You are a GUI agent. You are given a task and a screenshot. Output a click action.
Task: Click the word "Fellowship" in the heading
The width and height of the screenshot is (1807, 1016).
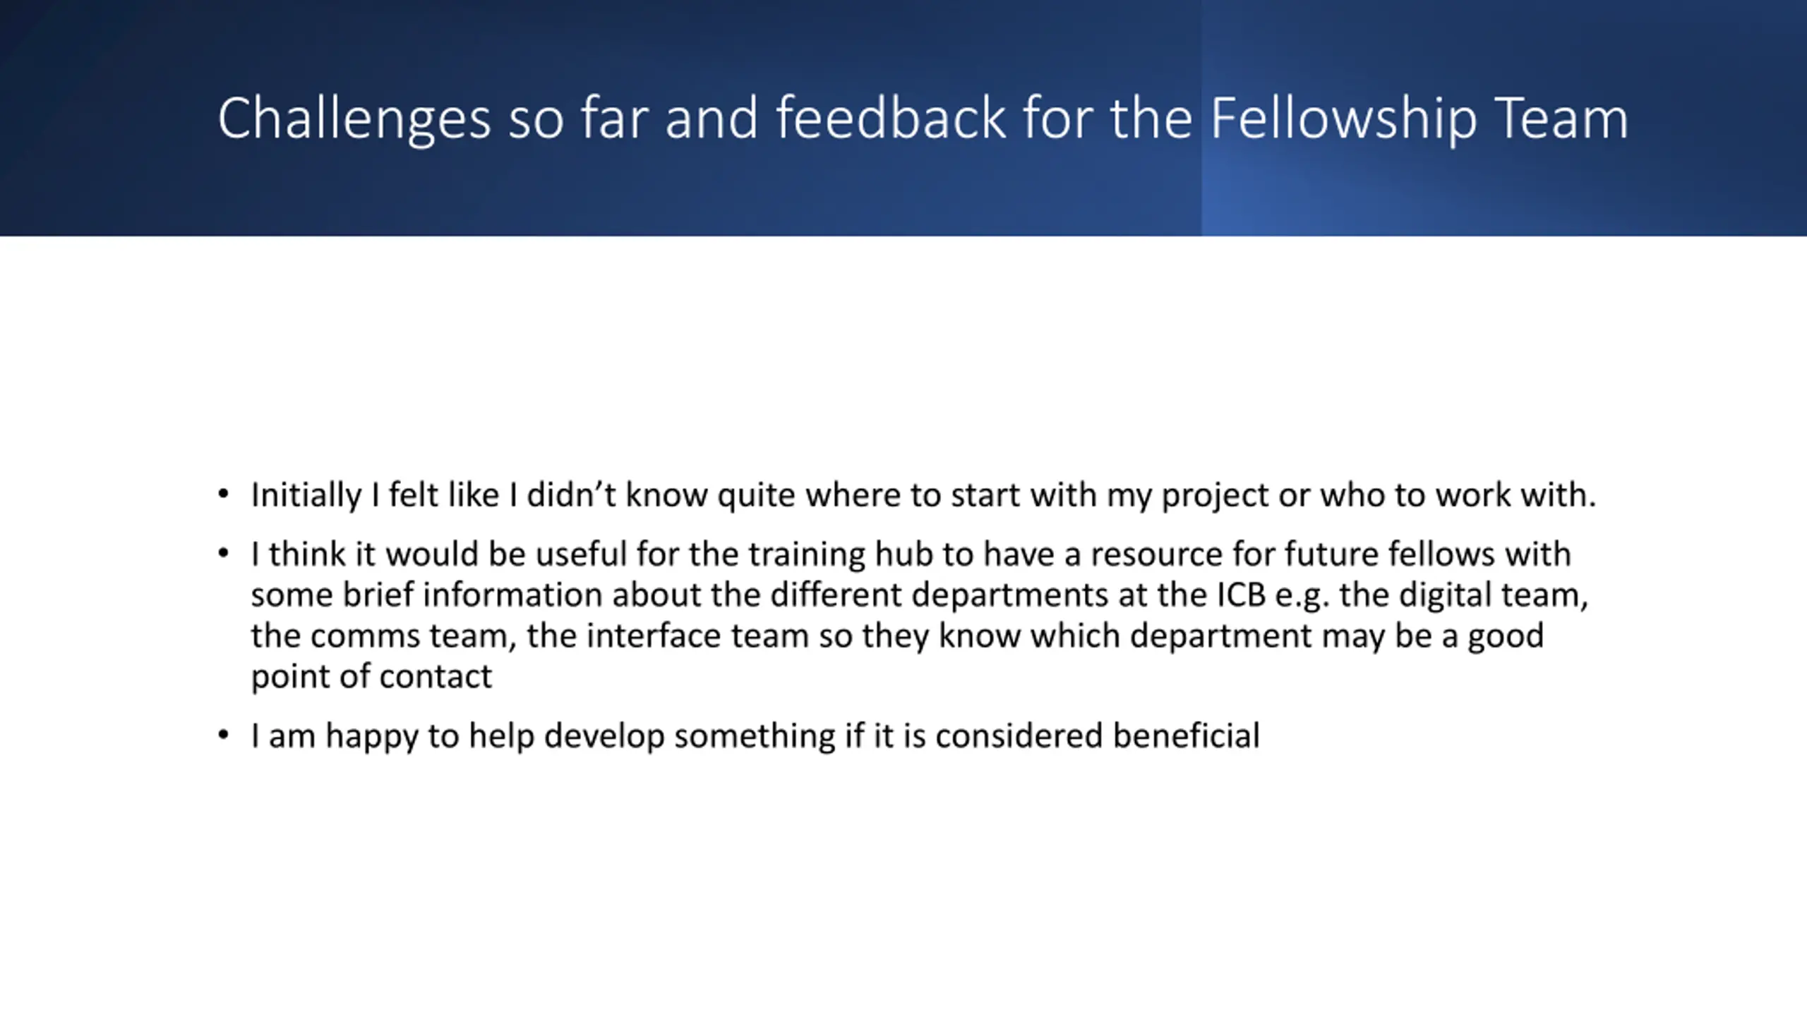pos(1343,119)
